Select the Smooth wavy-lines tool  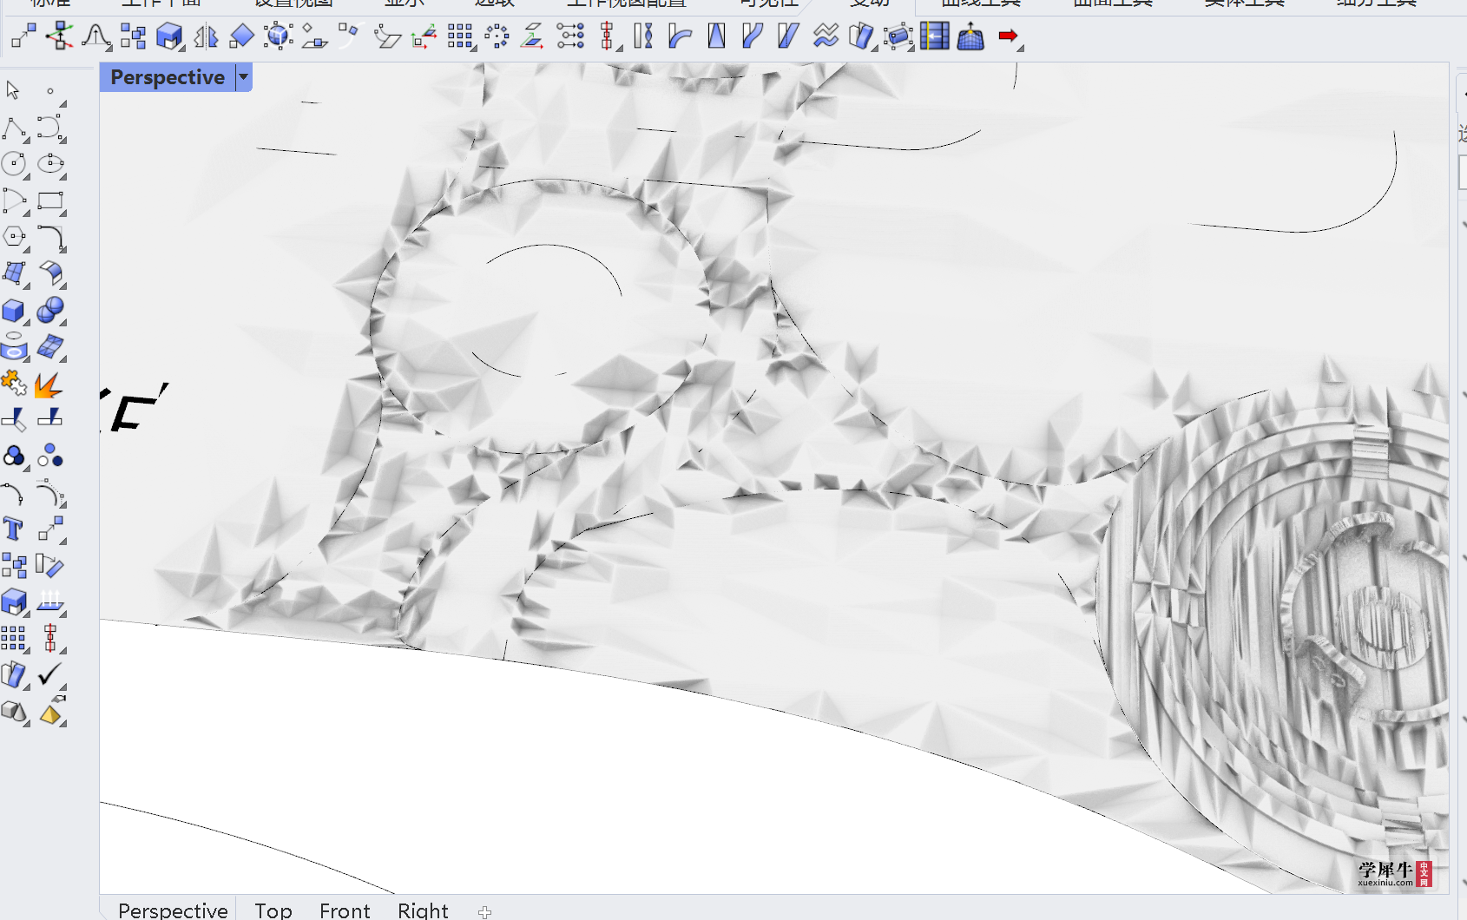click(825, 36)
